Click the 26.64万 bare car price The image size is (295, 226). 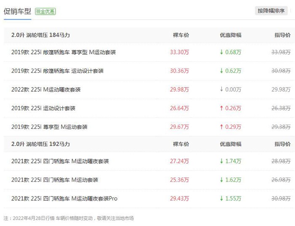tap(179, 108)
